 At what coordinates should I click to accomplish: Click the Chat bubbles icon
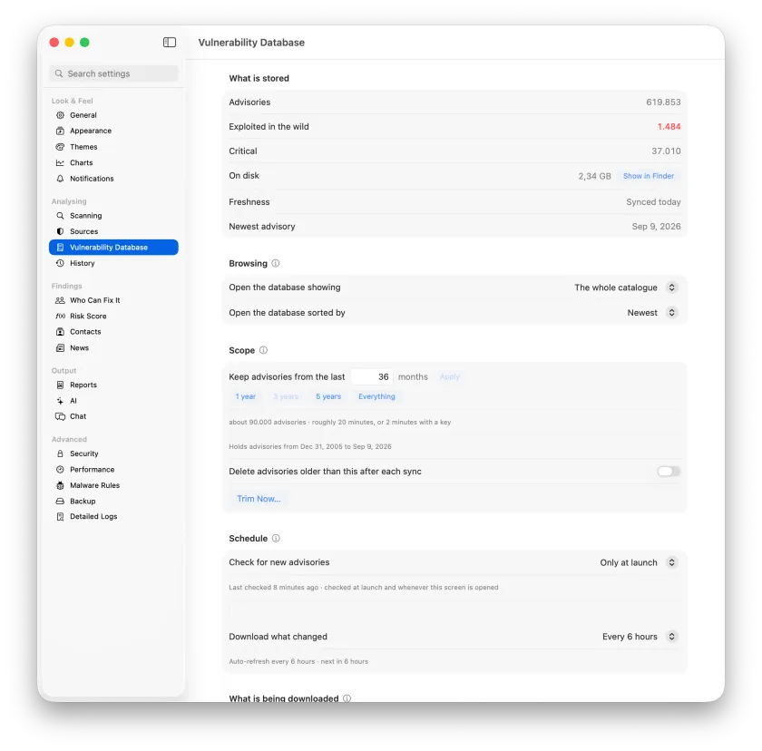tap(60, 416)
